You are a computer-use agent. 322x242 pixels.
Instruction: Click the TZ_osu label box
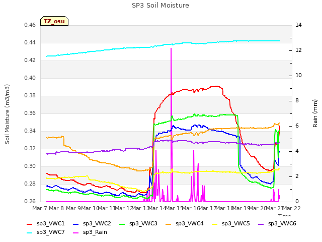point(54,21)
